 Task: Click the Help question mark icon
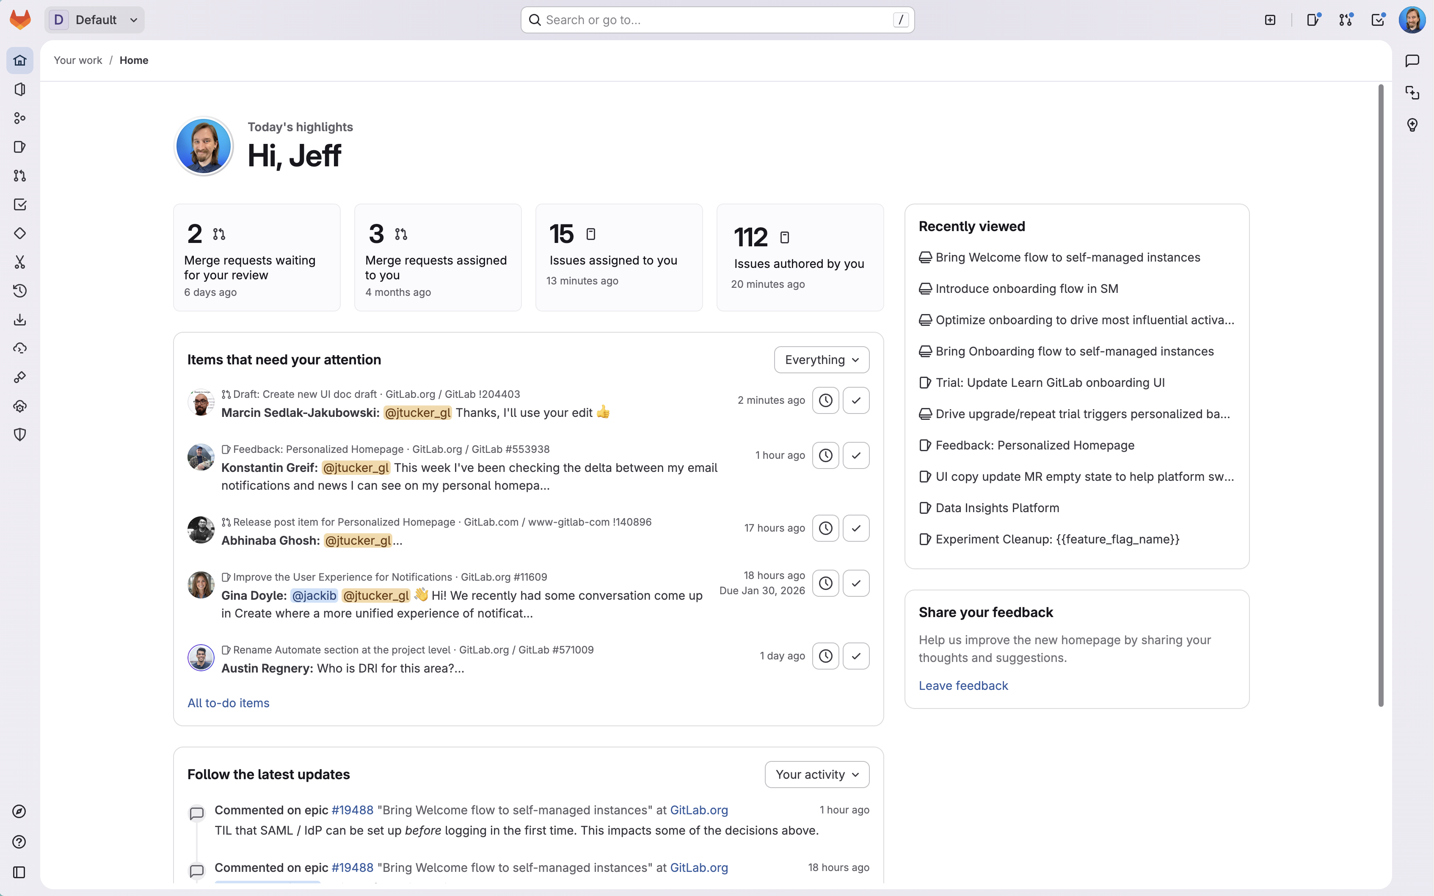click(x=19, y=841)
